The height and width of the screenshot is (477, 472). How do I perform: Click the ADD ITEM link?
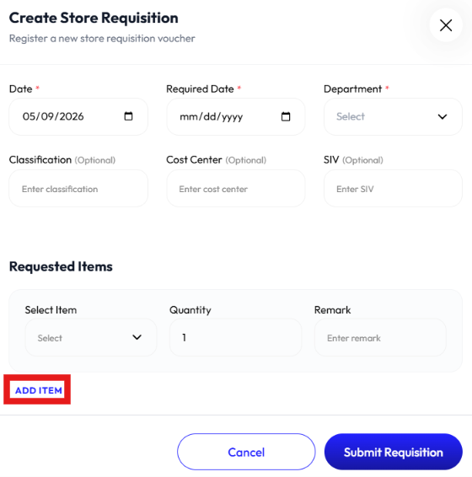[39, 390]
